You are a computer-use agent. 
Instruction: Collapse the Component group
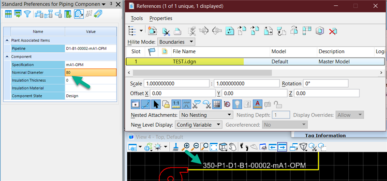coord(7,57)
